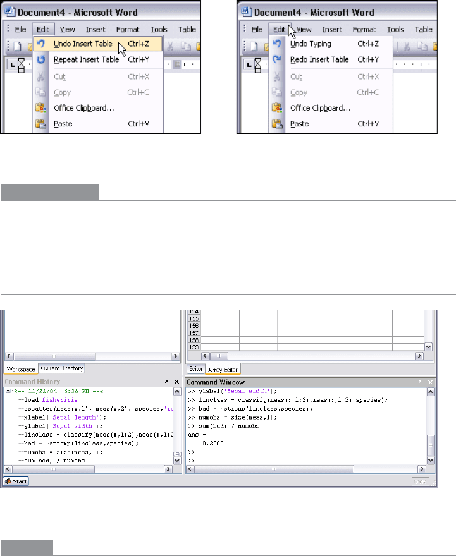The height and width of the screenshot is (556, 456).
Task: Click the Copy pages icon in the Undo Insert Table menu
Action: [x=40, y=92]
